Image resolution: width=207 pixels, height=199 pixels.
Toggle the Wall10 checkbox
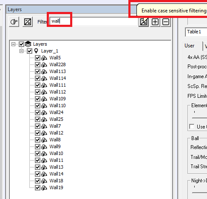[37, 153]
